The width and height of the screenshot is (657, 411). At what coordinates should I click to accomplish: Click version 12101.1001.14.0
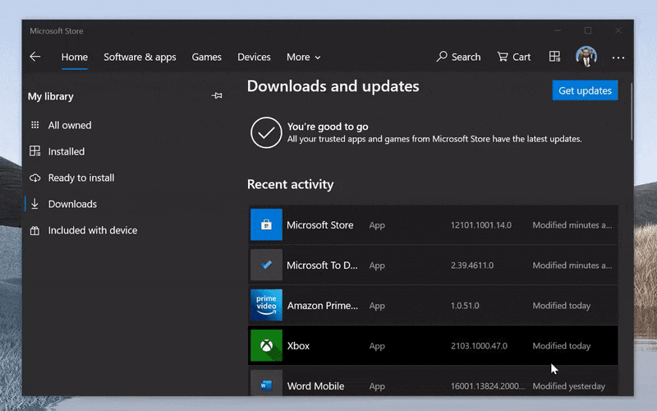[481, 225]
